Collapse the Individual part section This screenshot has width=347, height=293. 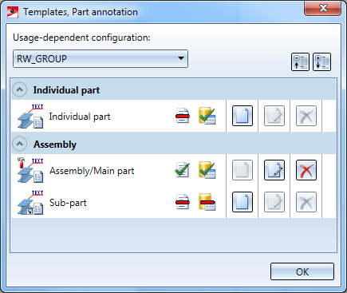point(19,89)
